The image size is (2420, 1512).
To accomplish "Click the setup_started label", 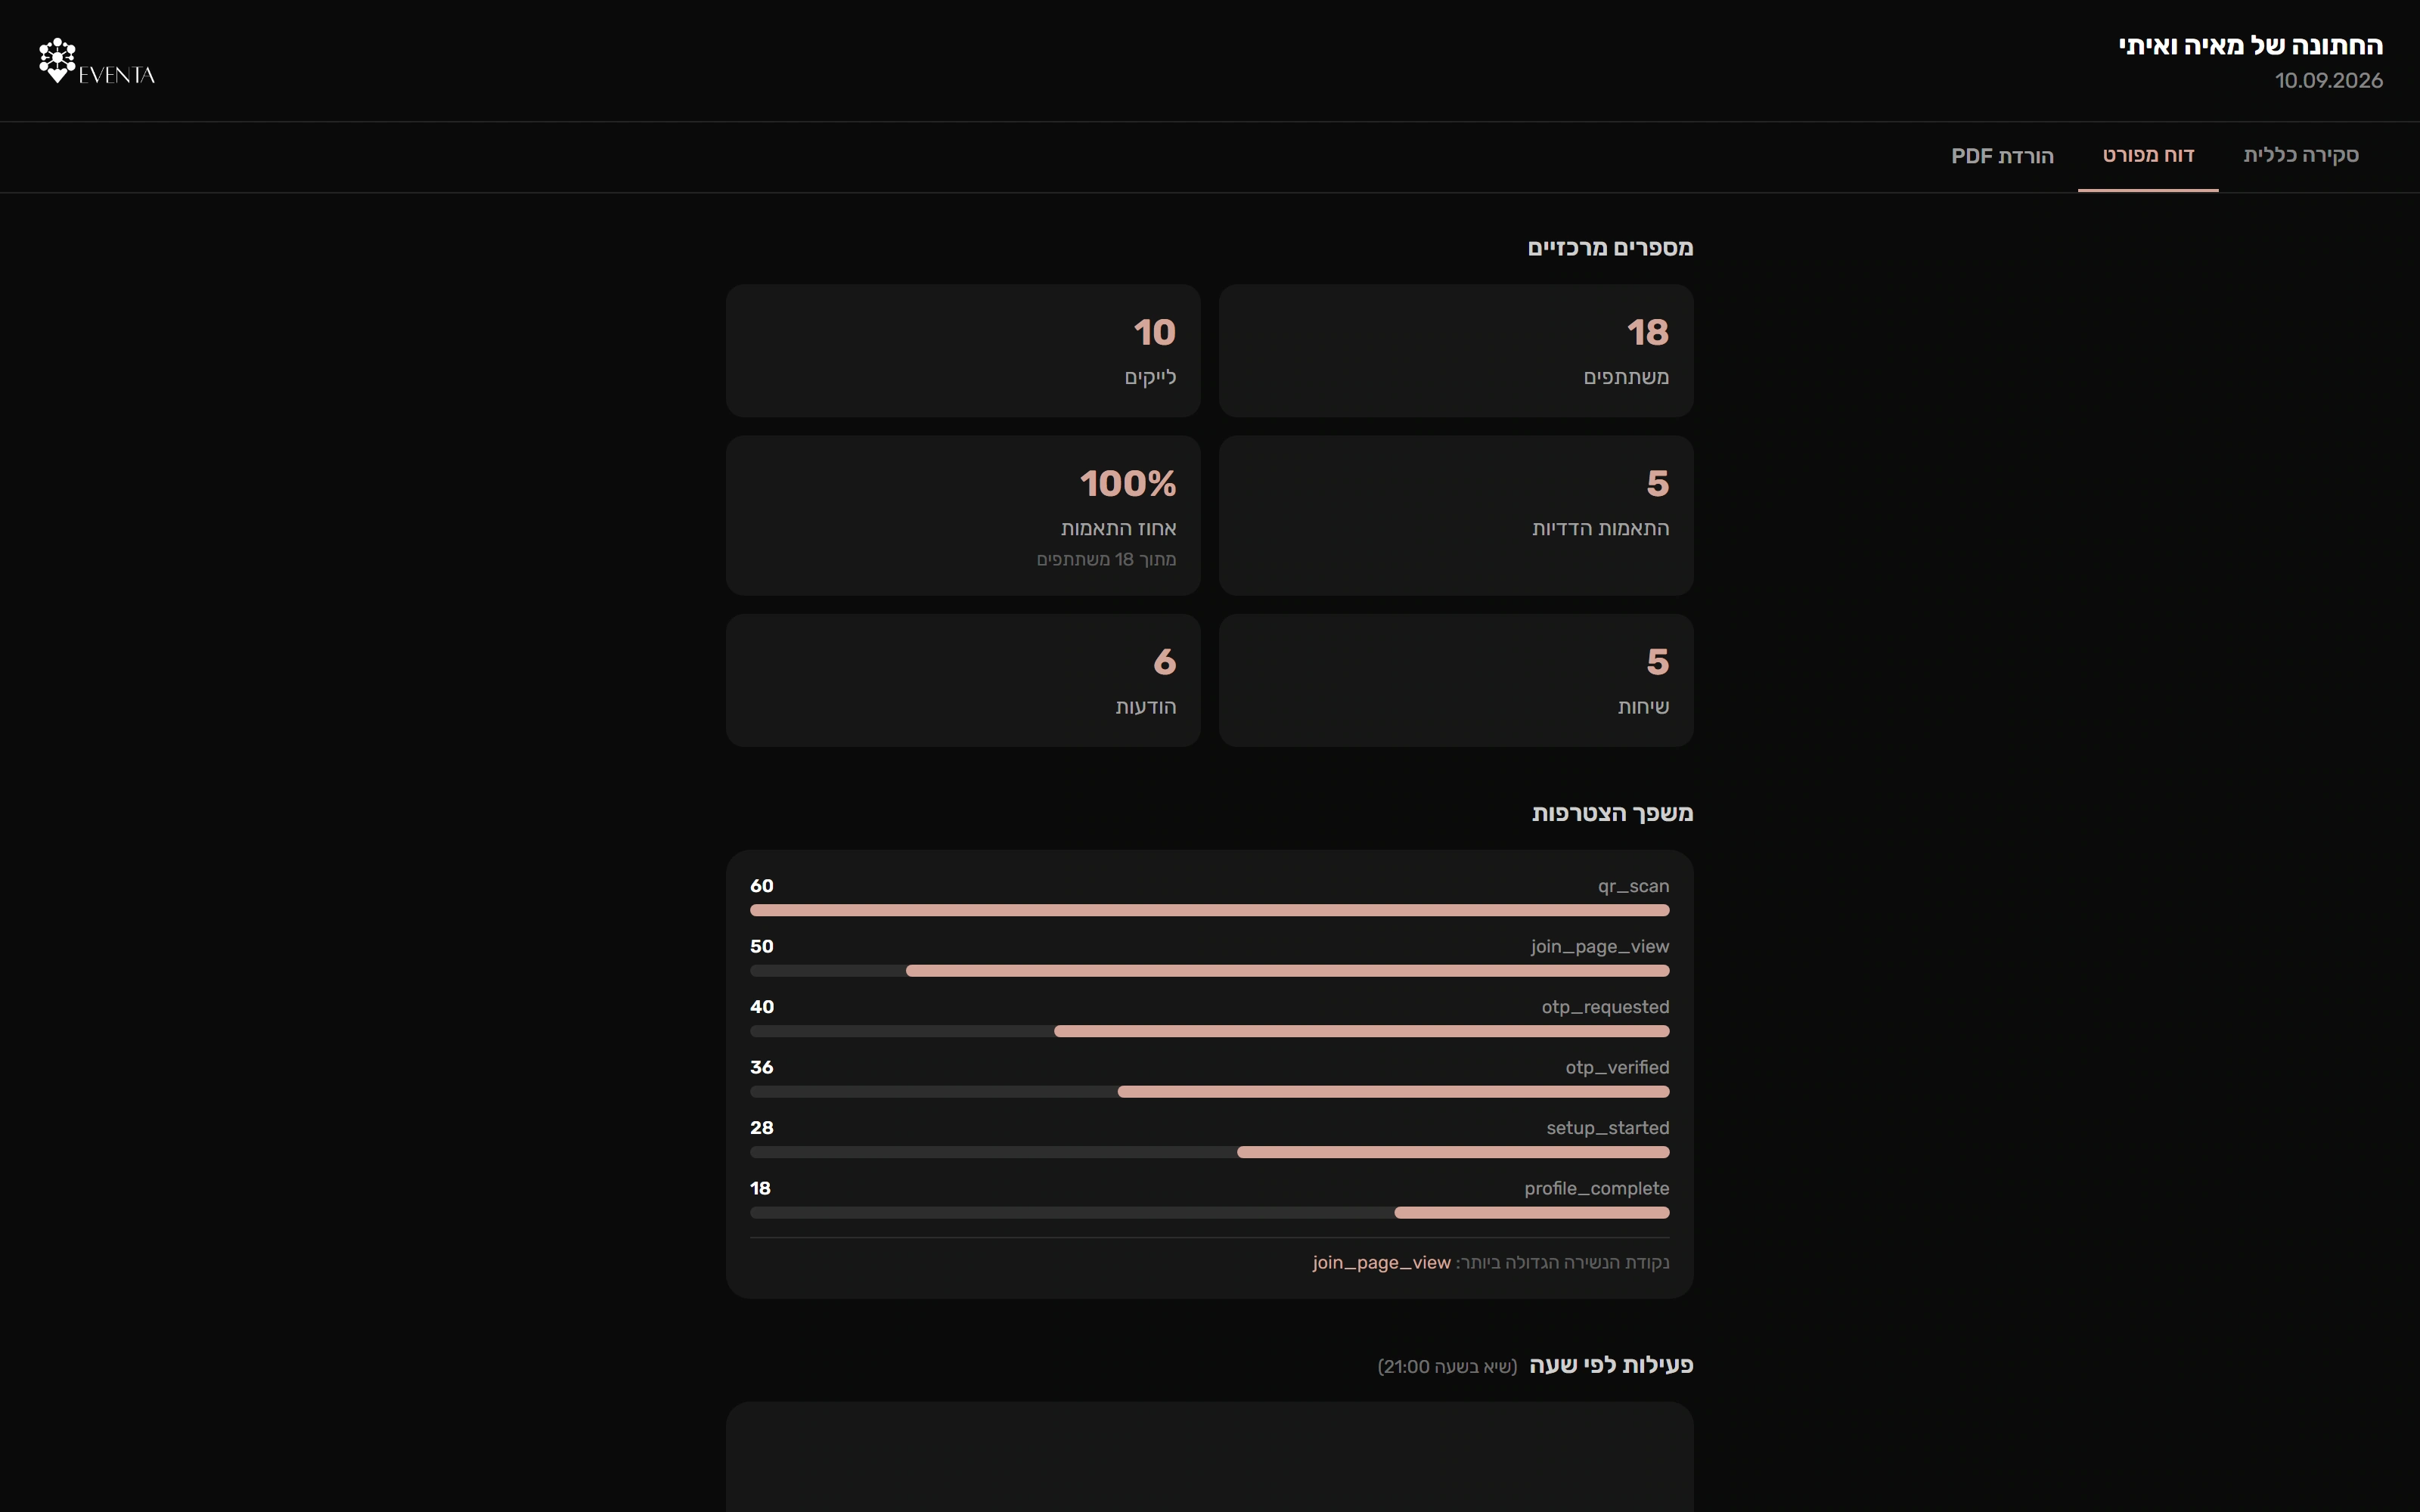I will 1608,1128.
